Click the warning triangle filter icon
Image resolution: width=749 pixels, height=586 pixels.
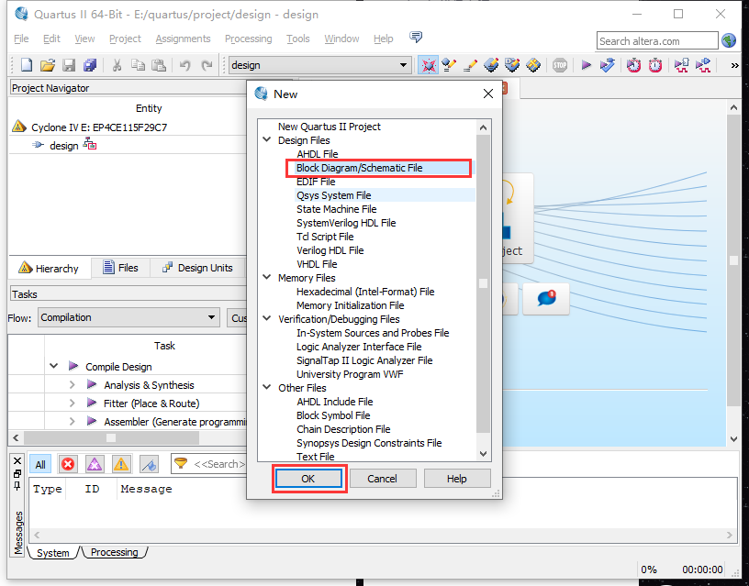tap(121, 464)
